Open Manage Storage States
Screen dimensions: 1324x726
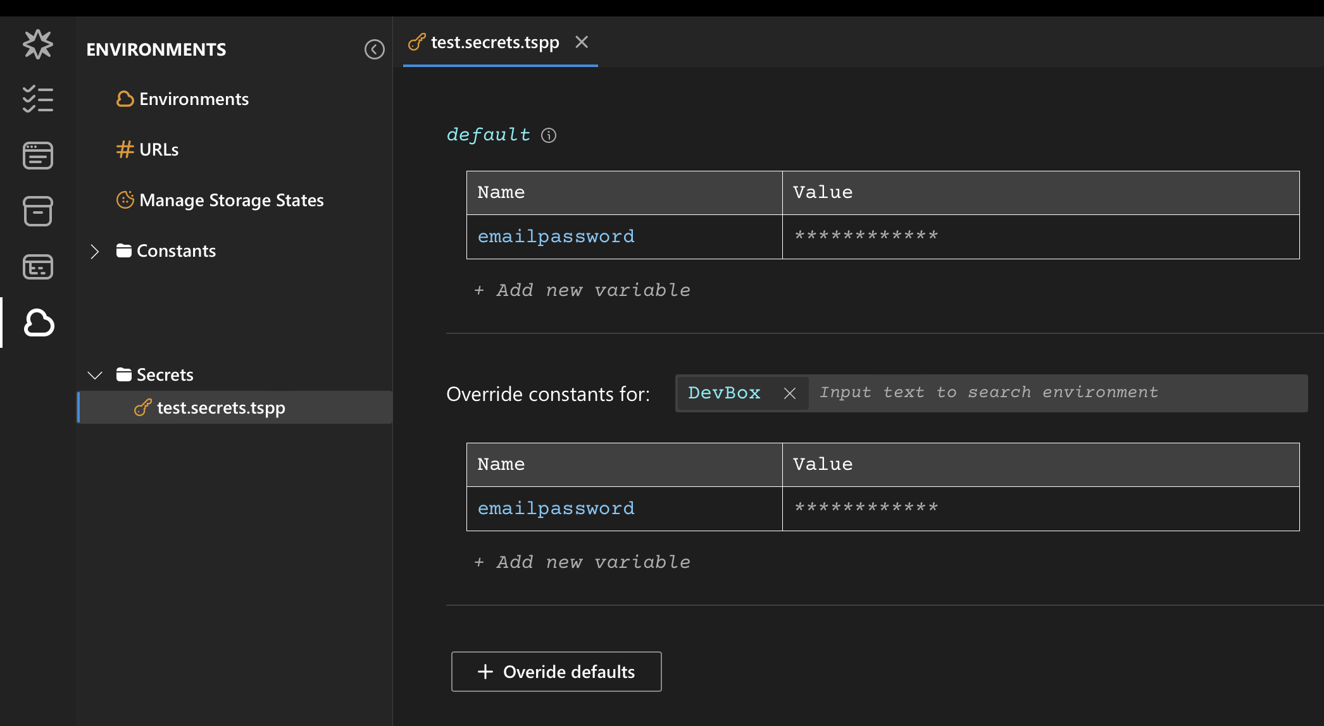[x=231, y=200]
